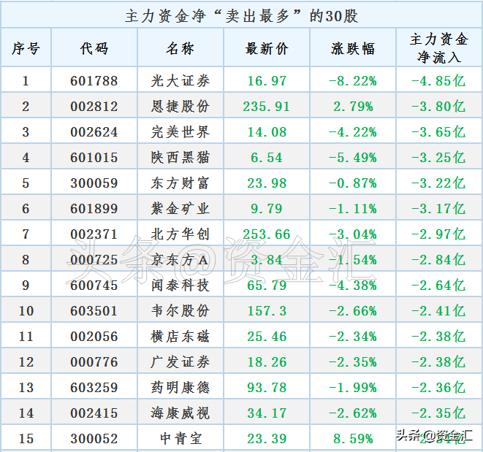Click the table title 主力资金净"卖出最多"的30股
This screenshot has height=452, width=483.
point(241,16)
